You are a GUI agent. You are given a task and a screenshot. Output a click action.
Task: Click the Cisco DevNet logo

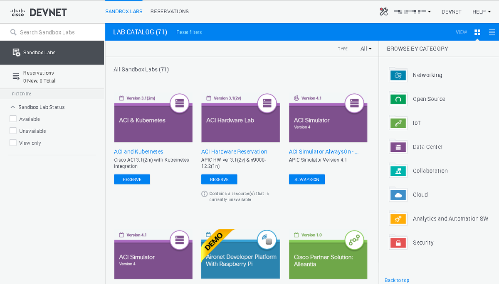pos(39,12)
